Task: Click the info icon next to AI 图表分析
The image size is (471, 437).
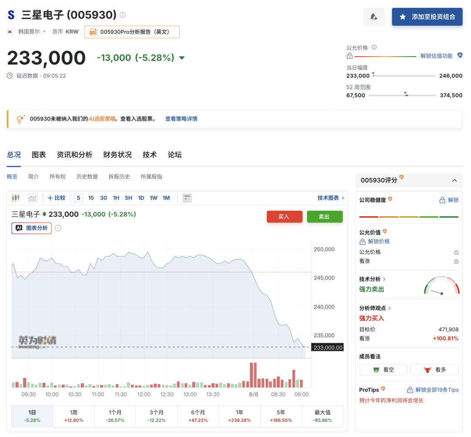Action: [58, 228]
